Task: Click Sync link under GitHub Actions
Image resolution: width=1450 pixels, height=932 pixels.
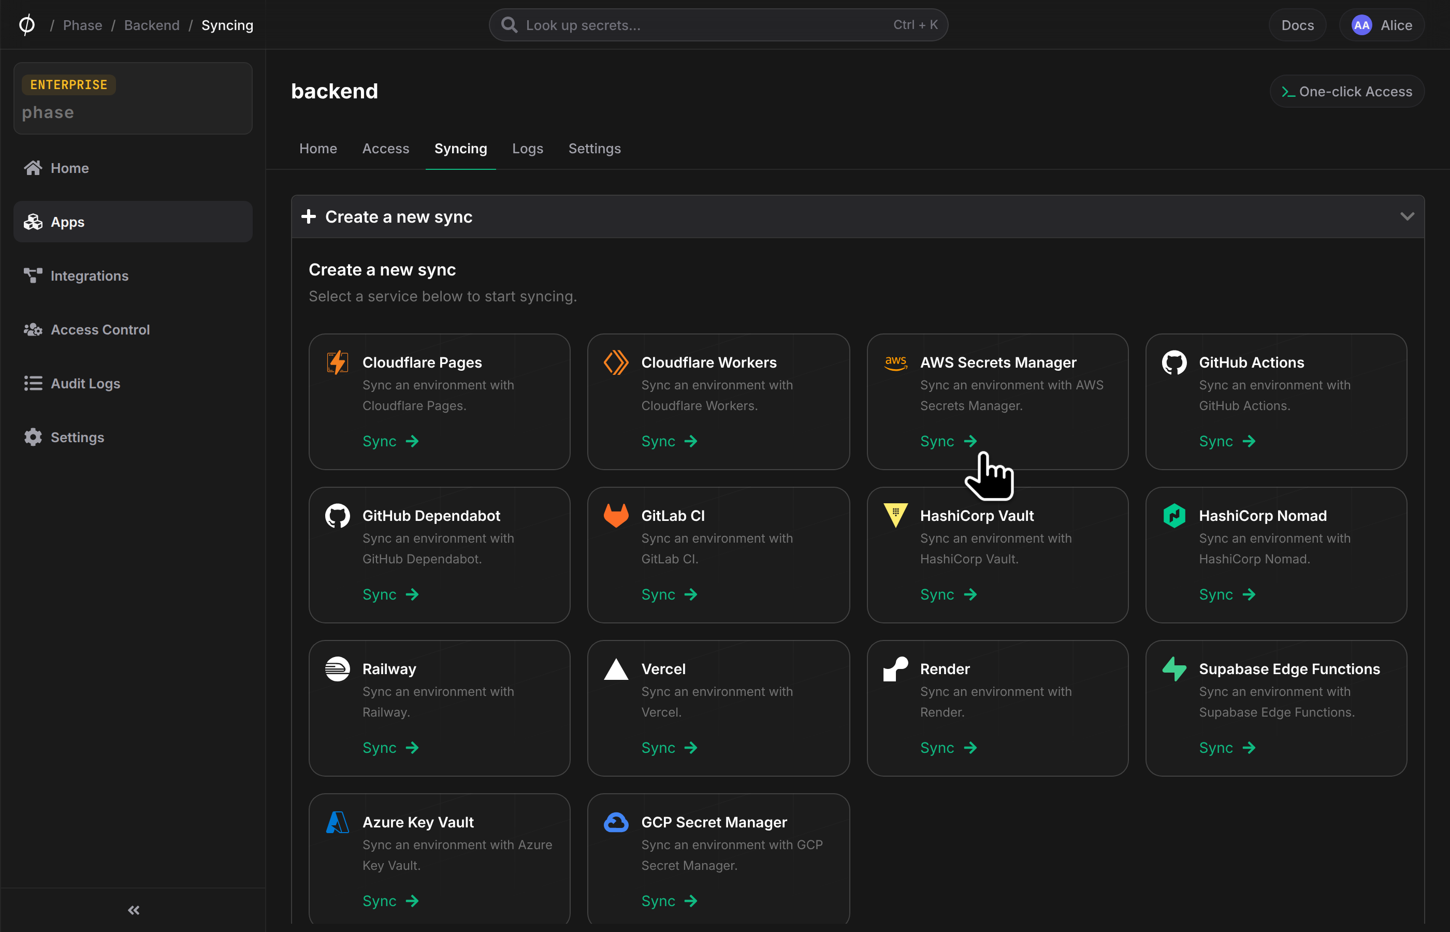Action: coord(1227,441)
